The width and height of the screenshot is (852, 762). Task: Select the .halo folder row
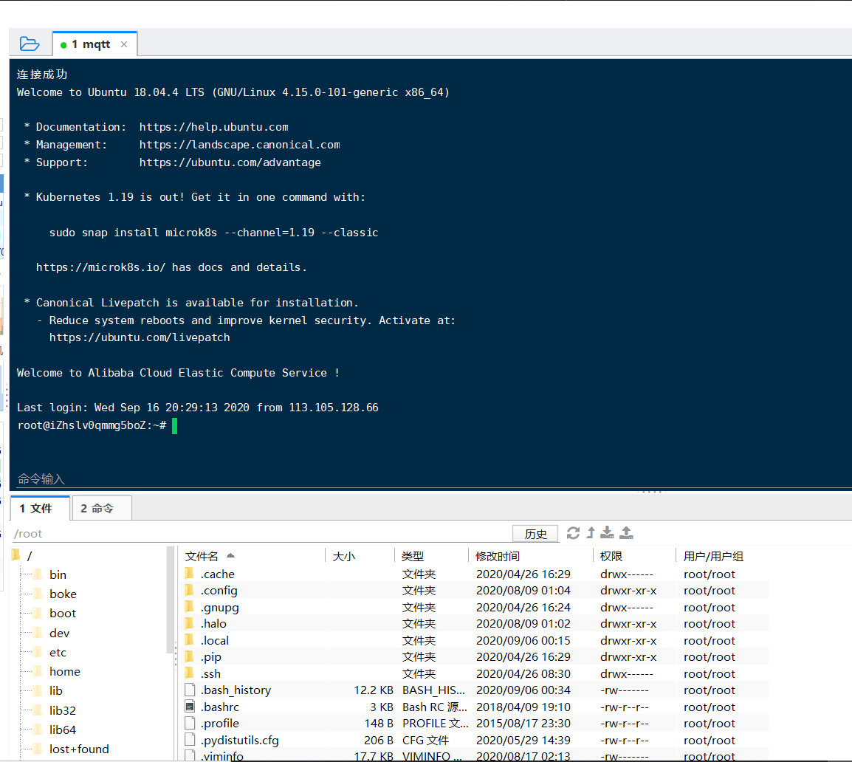(475, 623)
